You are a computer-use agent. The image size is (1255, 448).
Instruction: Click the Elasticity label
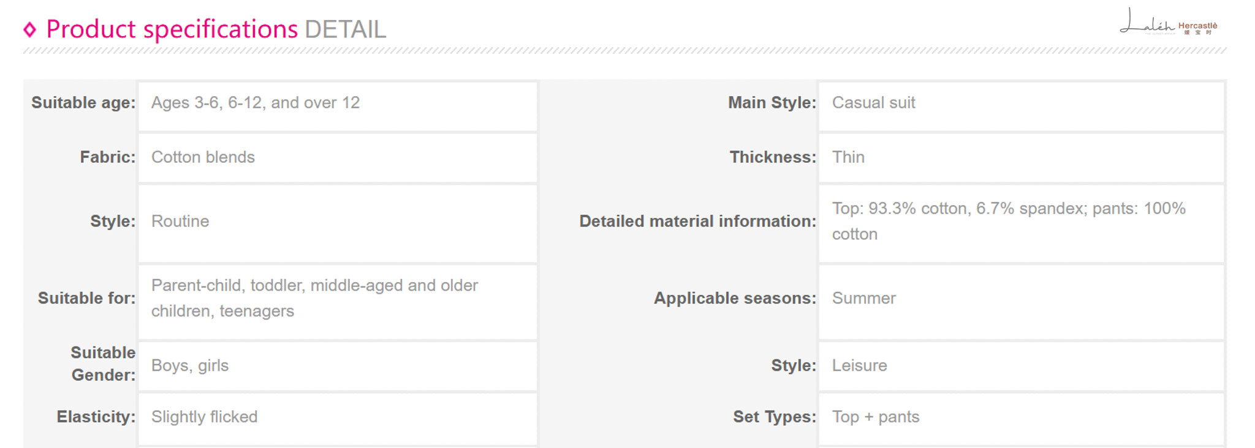click(x=96, y=417)
